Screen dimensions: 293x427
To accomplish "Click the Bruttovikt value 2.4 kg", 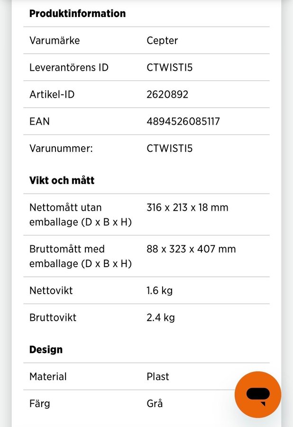I will click(161, 317).
